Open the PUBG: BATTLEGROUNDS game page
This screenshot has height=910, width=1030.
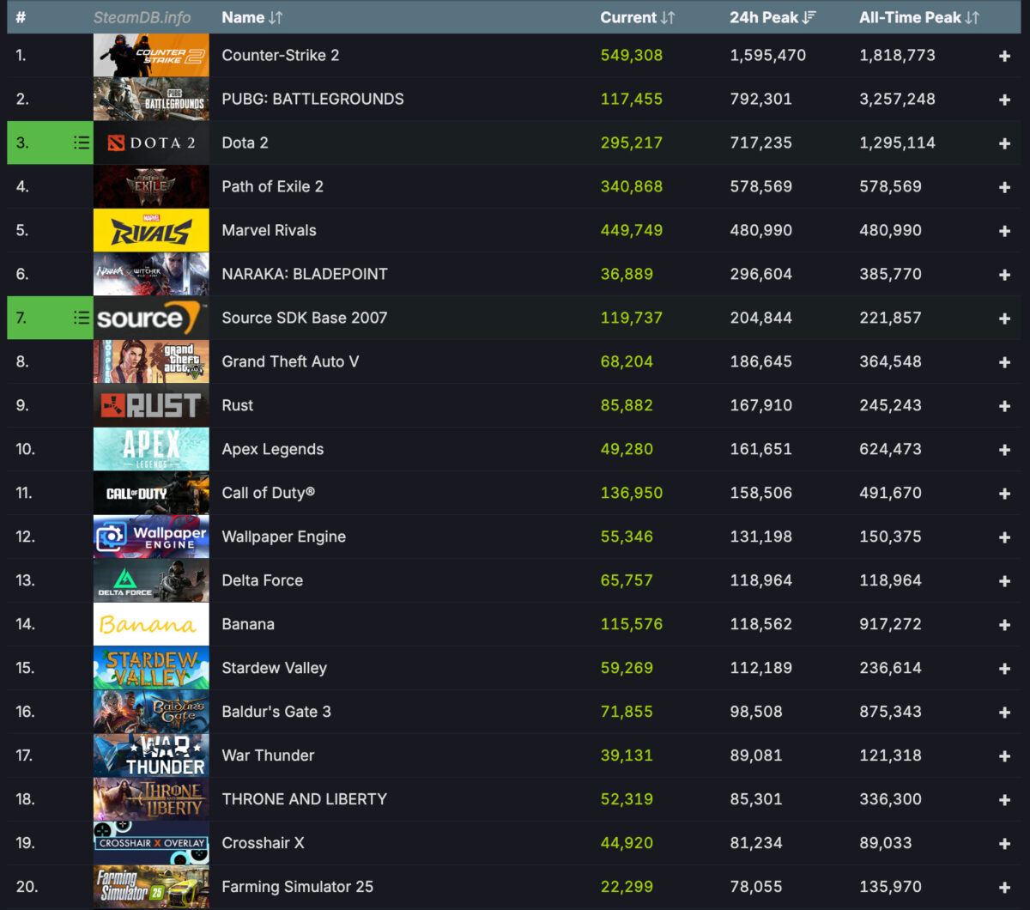(x=312, y=99)
